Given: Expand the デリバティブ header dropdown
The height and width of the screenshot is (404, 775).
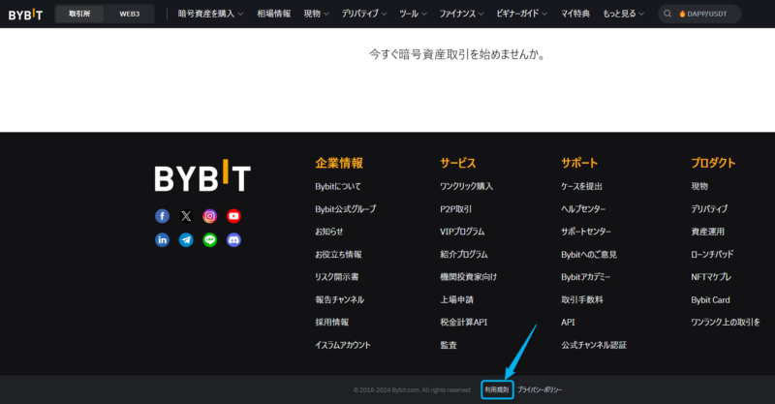Looking at the screenshot, I should 364,14.
